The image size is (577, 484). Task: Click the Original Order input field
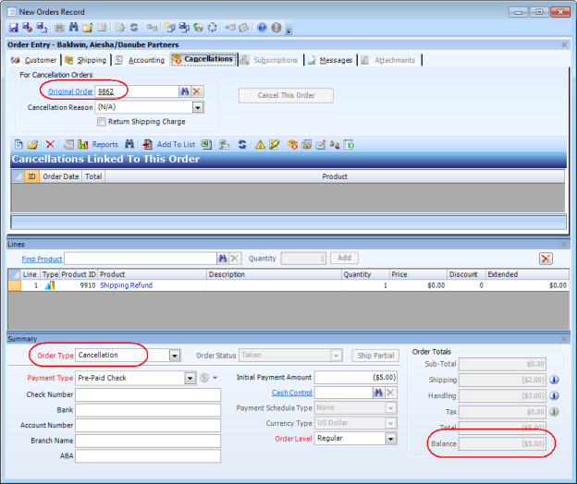click(137, 91)
